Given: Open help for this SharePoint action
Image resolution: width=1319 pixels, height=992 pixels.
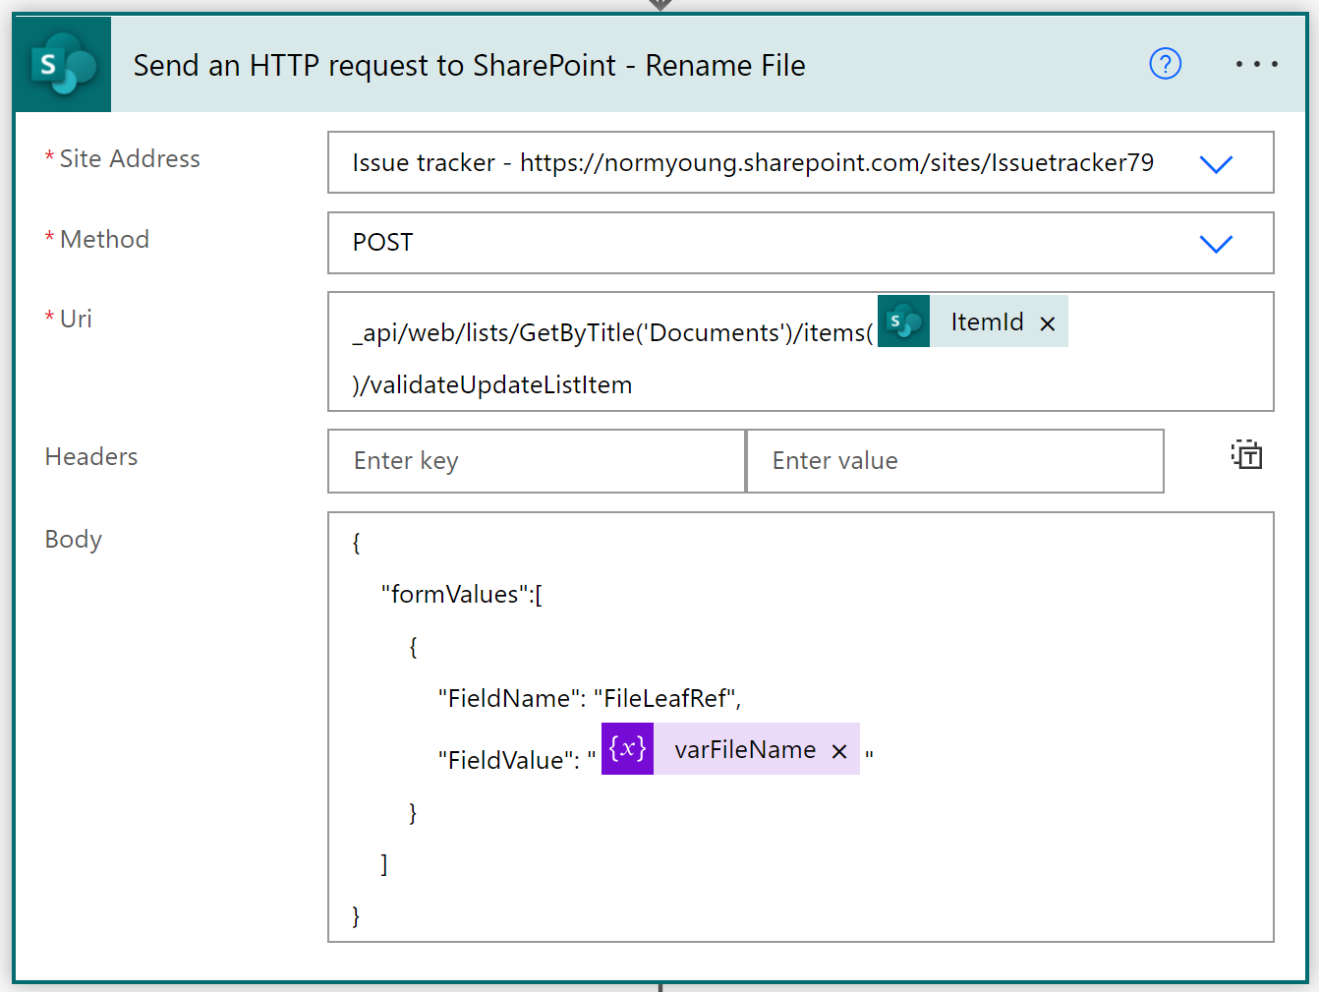Looking at the screenshot, I should [x=1165, y=63].
